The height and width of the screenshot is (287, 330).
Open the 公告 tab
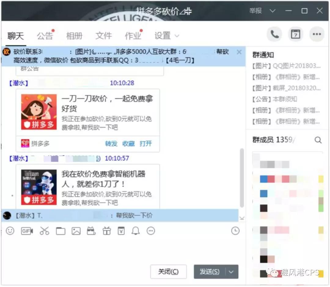pos(45,36)
